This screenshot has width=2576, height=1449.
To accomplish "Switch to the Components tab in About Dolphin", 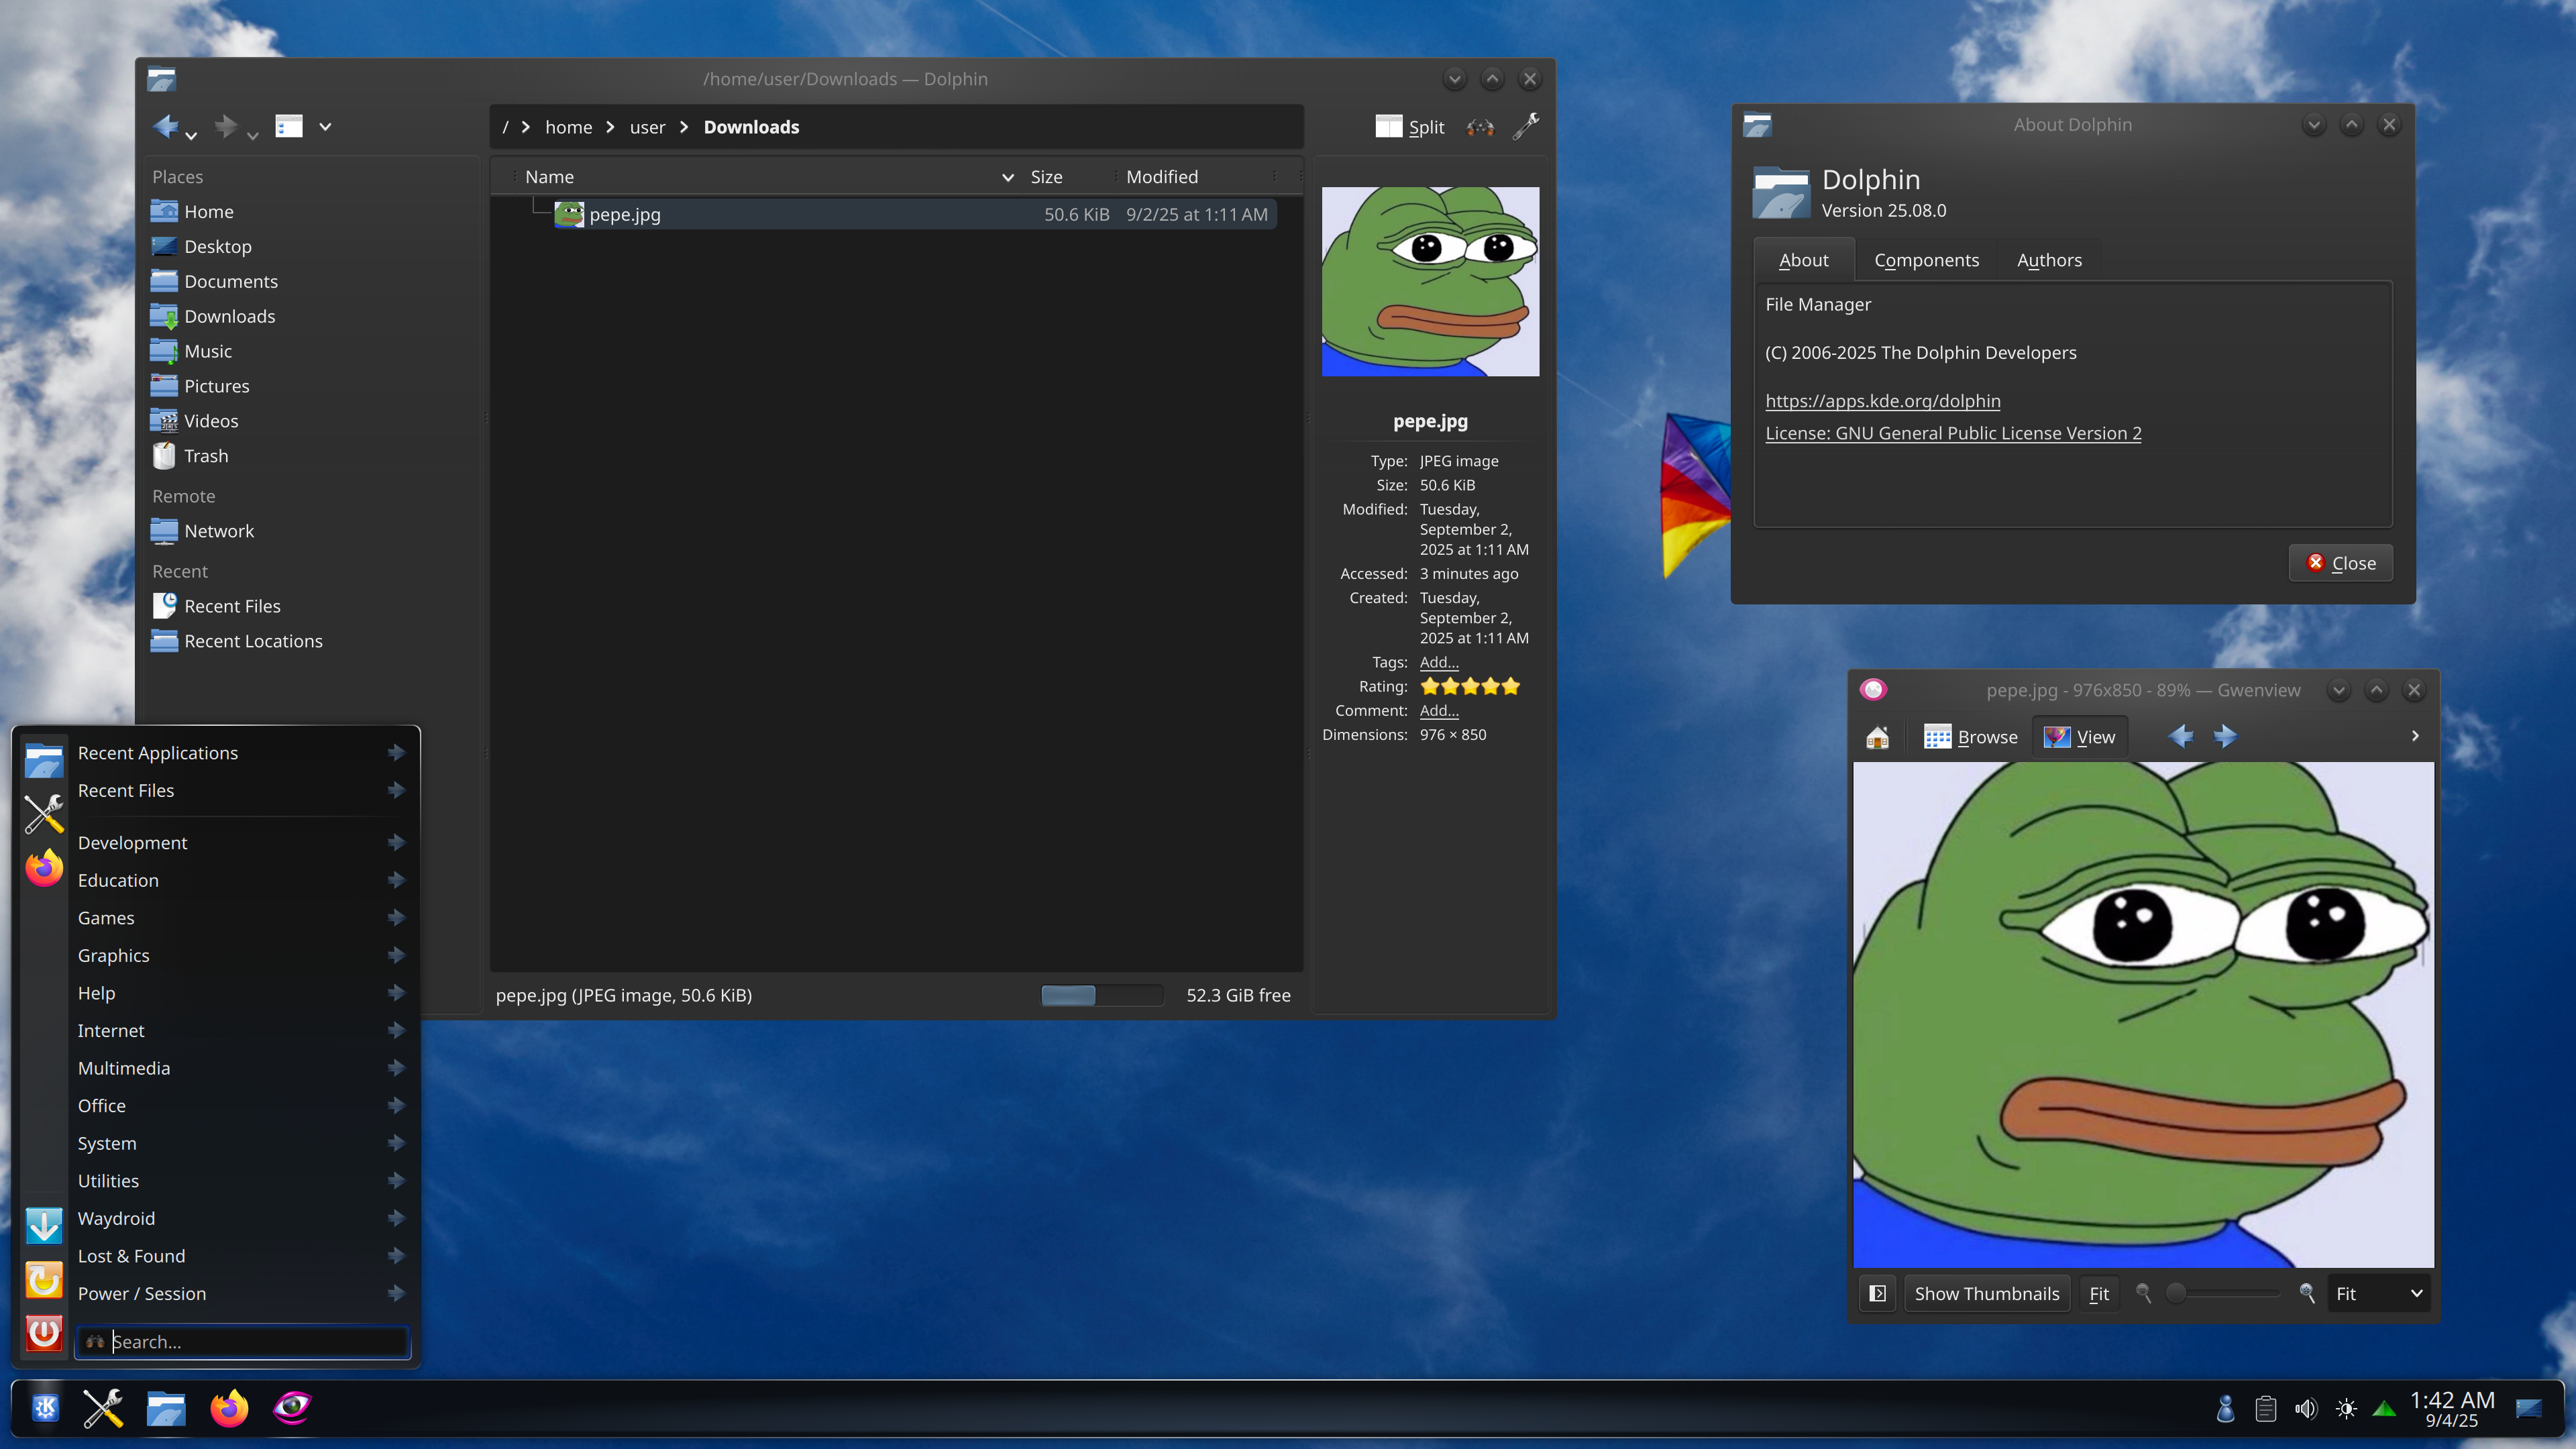I will [1926, 260].
